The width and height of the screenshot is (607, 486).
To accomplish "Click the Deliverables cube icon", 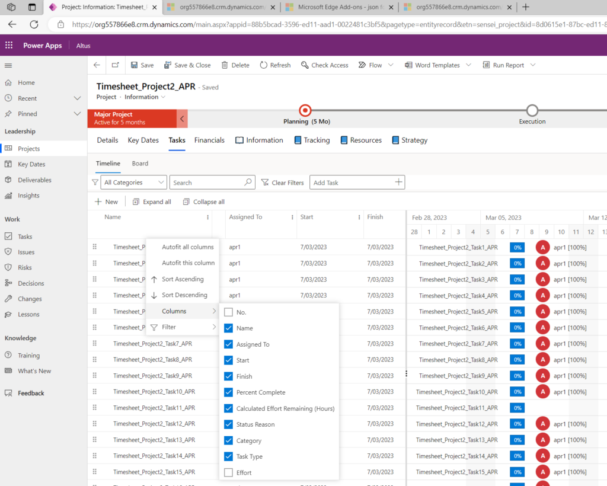I will pyautogui.click(x=8, y=180).
